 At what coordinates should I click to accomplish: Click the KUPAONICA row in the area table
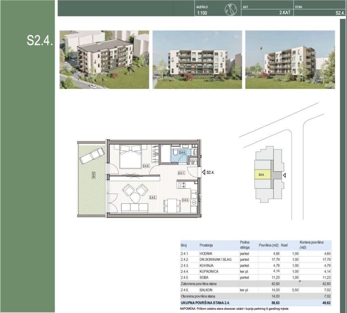click(256, 271)
